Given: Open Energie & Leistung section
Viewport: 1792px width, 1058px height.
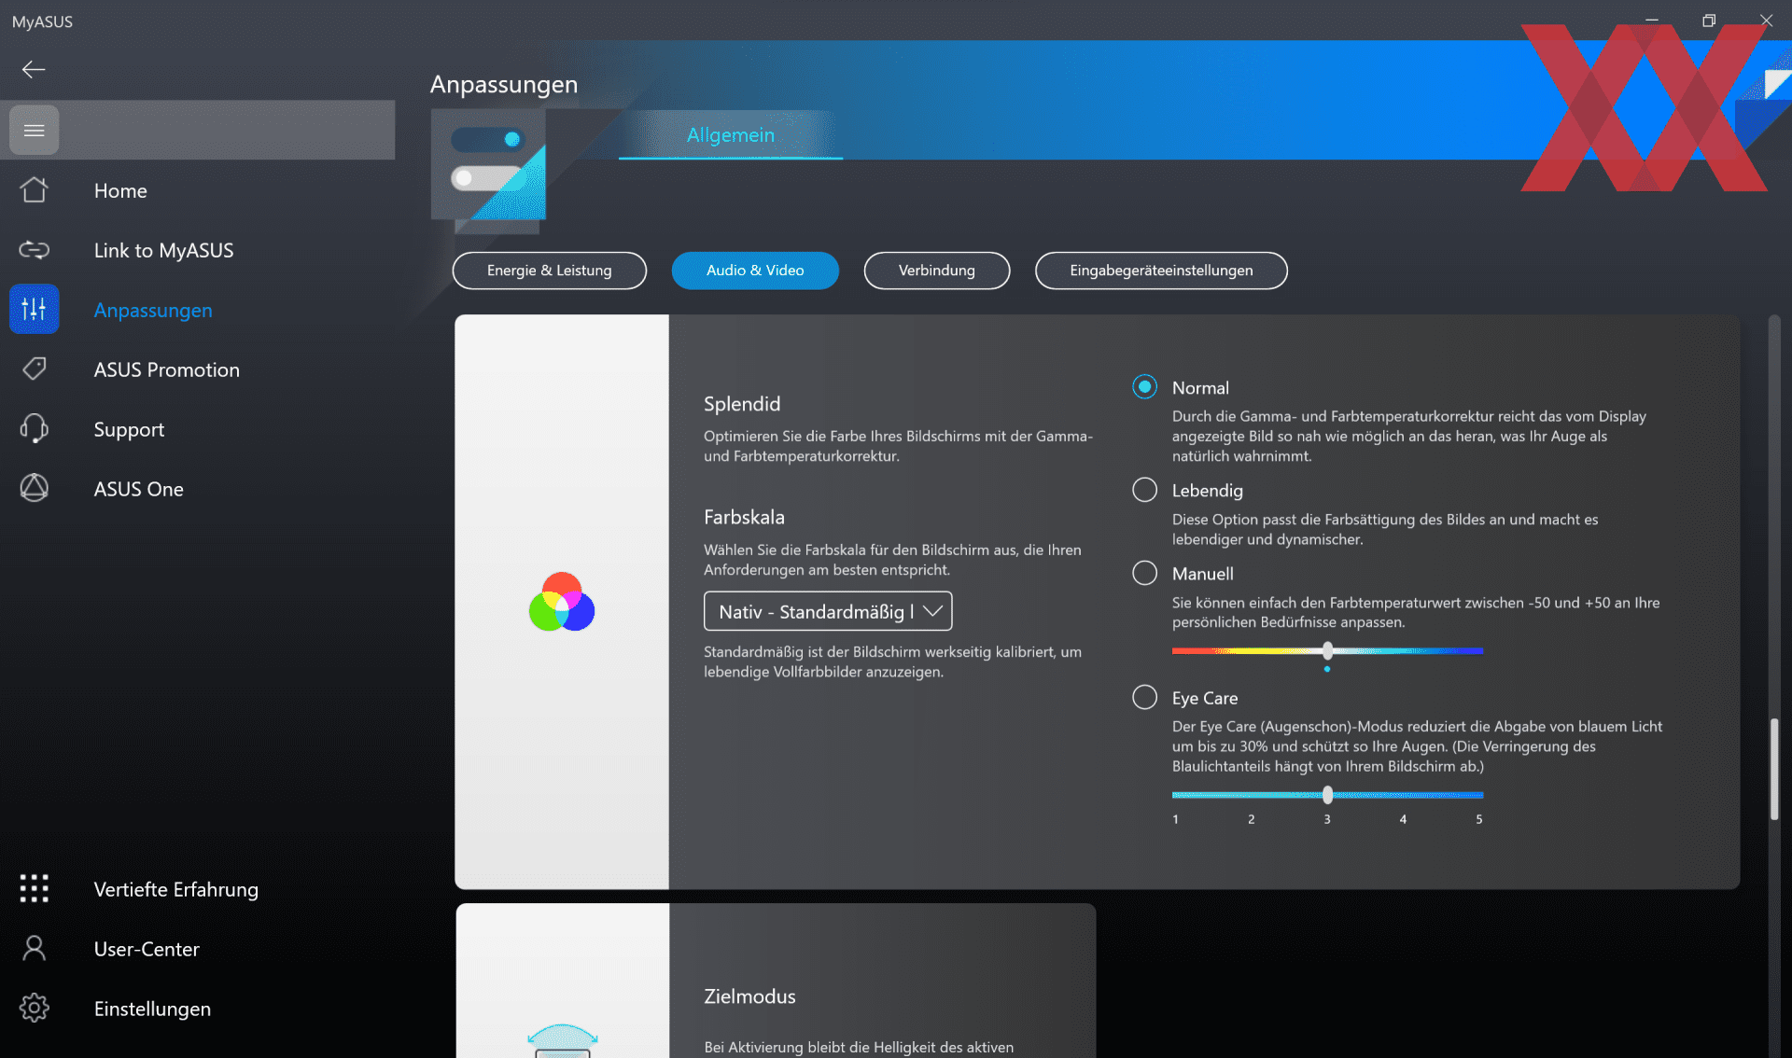Looking at the screenshot, I should [x=550, y=271].
